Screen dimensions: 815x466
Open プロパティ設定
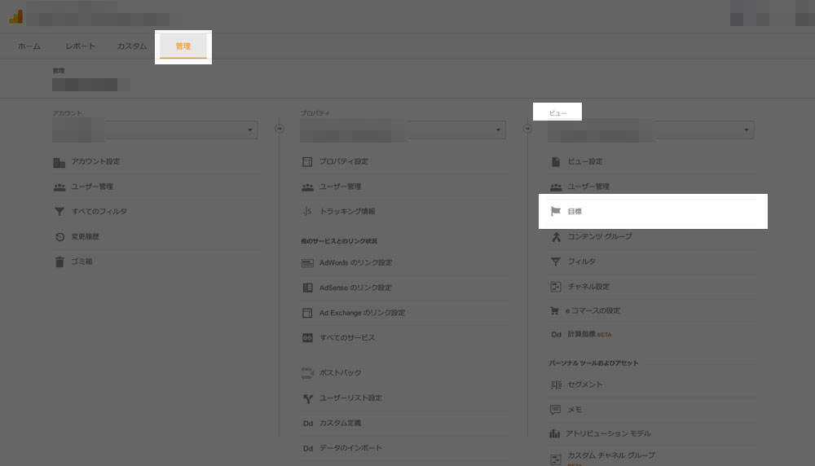click(x=344, y=161)
